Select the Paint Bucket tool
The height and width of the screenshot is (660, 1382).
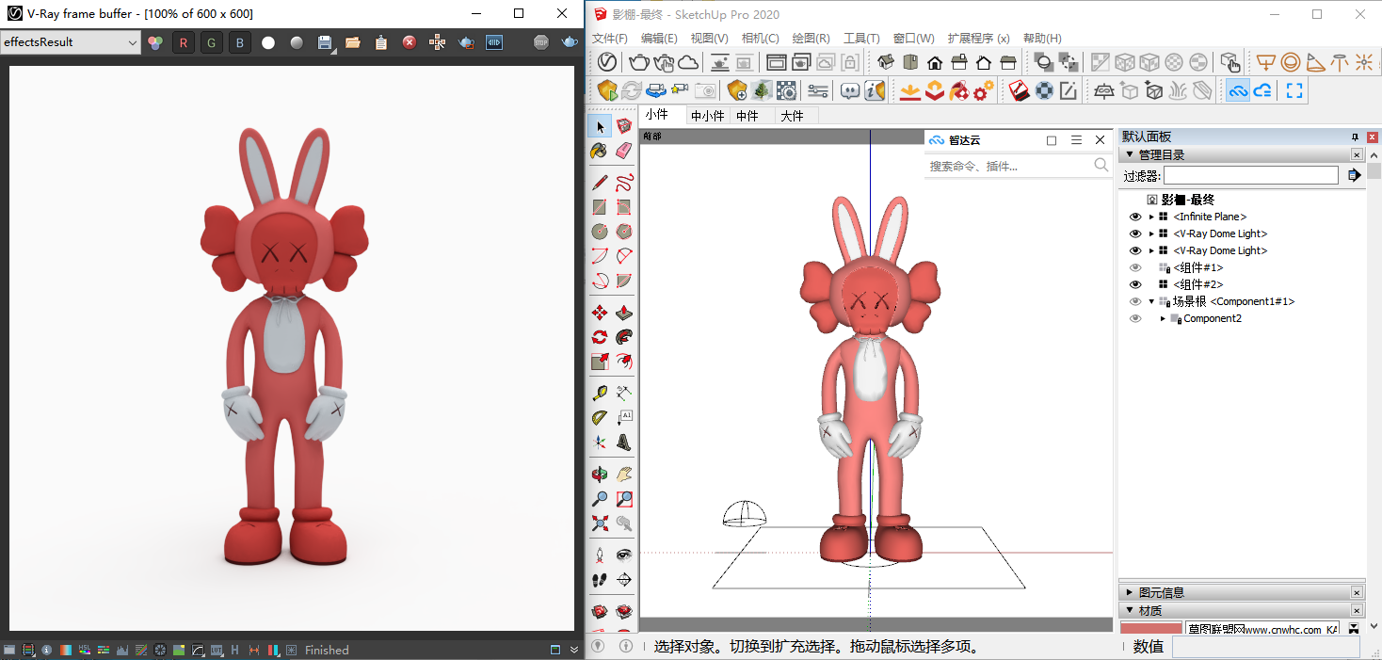[599, 151]
